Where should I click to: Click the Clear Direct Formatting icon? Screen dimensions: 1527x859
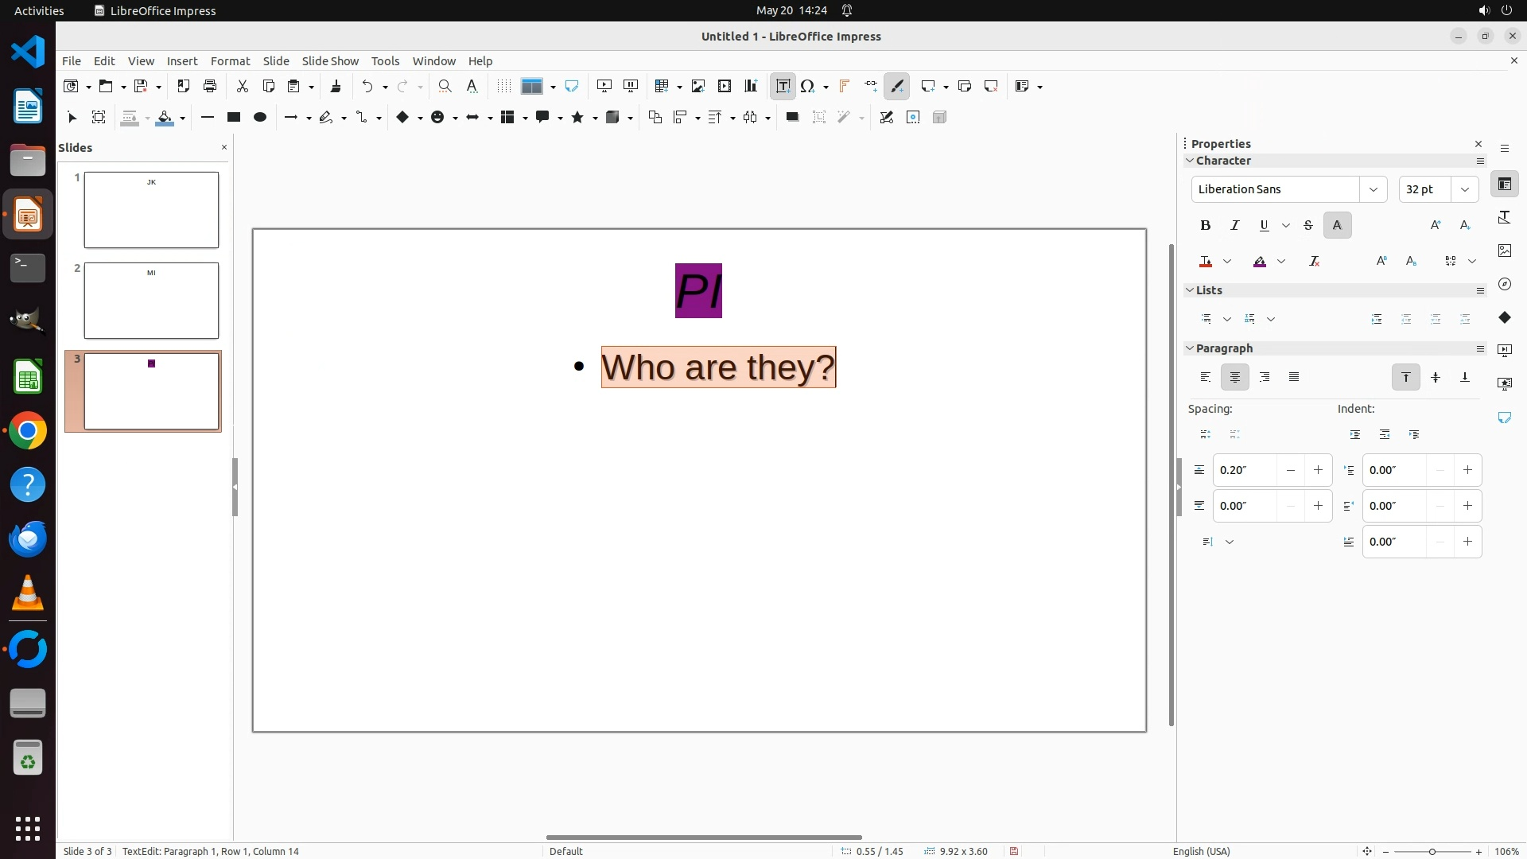pyautogui.click(x=1315, y=261)
